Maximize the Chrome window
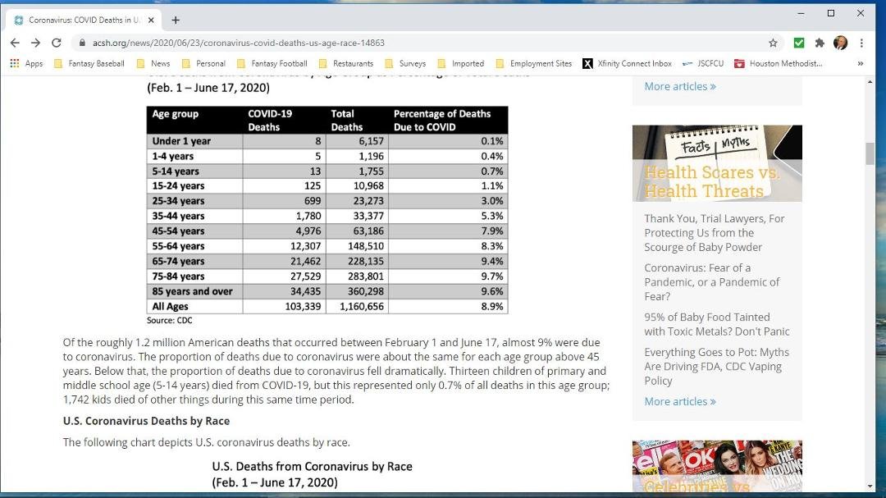 [830, 13]
